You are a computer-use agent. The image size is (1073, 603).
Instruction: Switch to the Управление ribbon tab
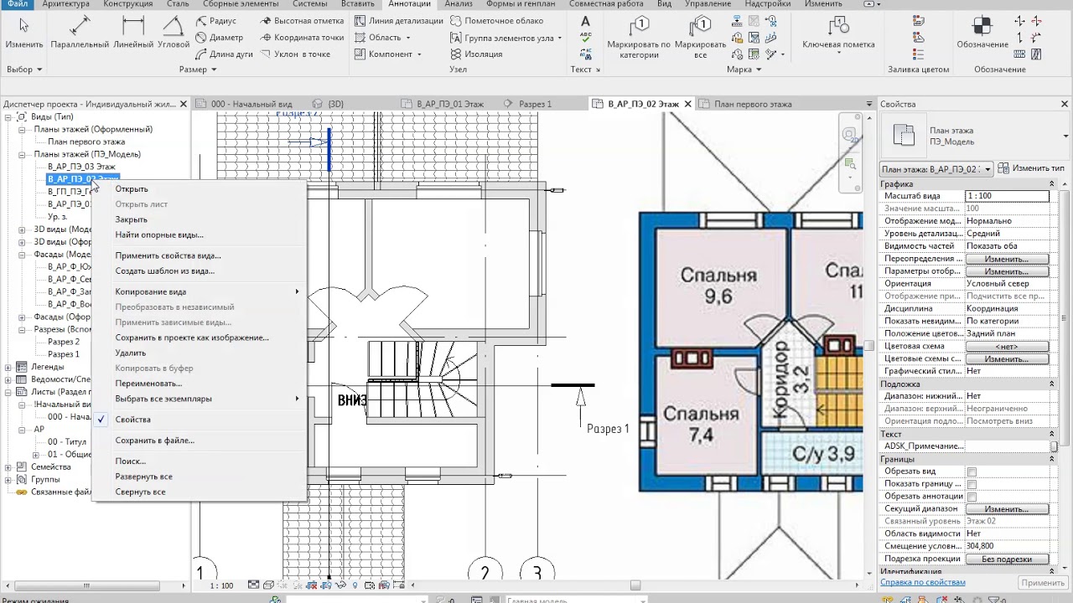(x=708, y=4)
